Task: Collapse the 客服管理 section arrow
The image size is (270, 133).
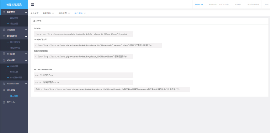Action: 26,12
